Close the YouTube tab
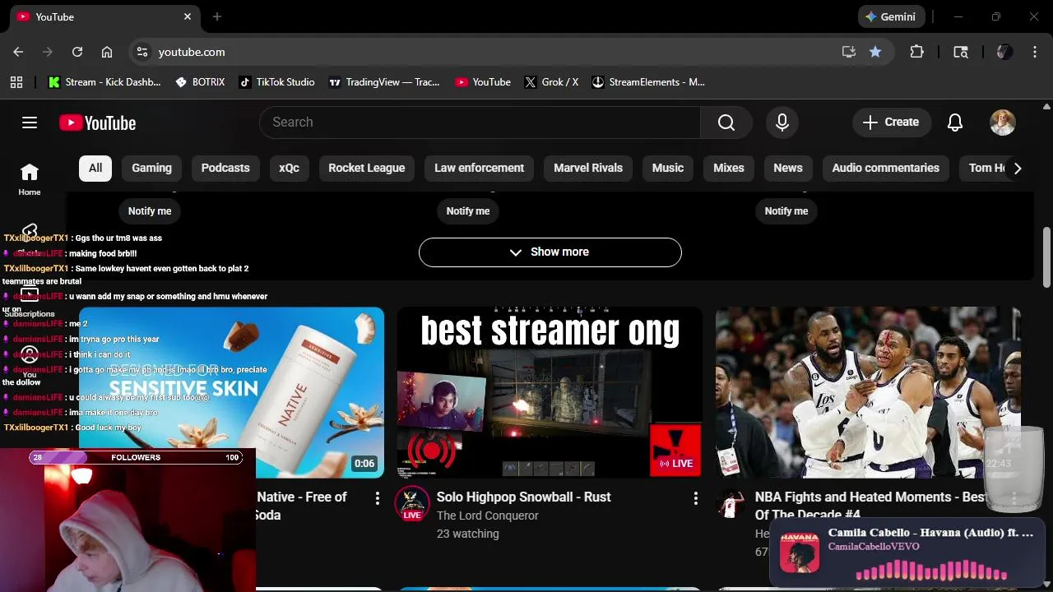 (x=188, y=16)
